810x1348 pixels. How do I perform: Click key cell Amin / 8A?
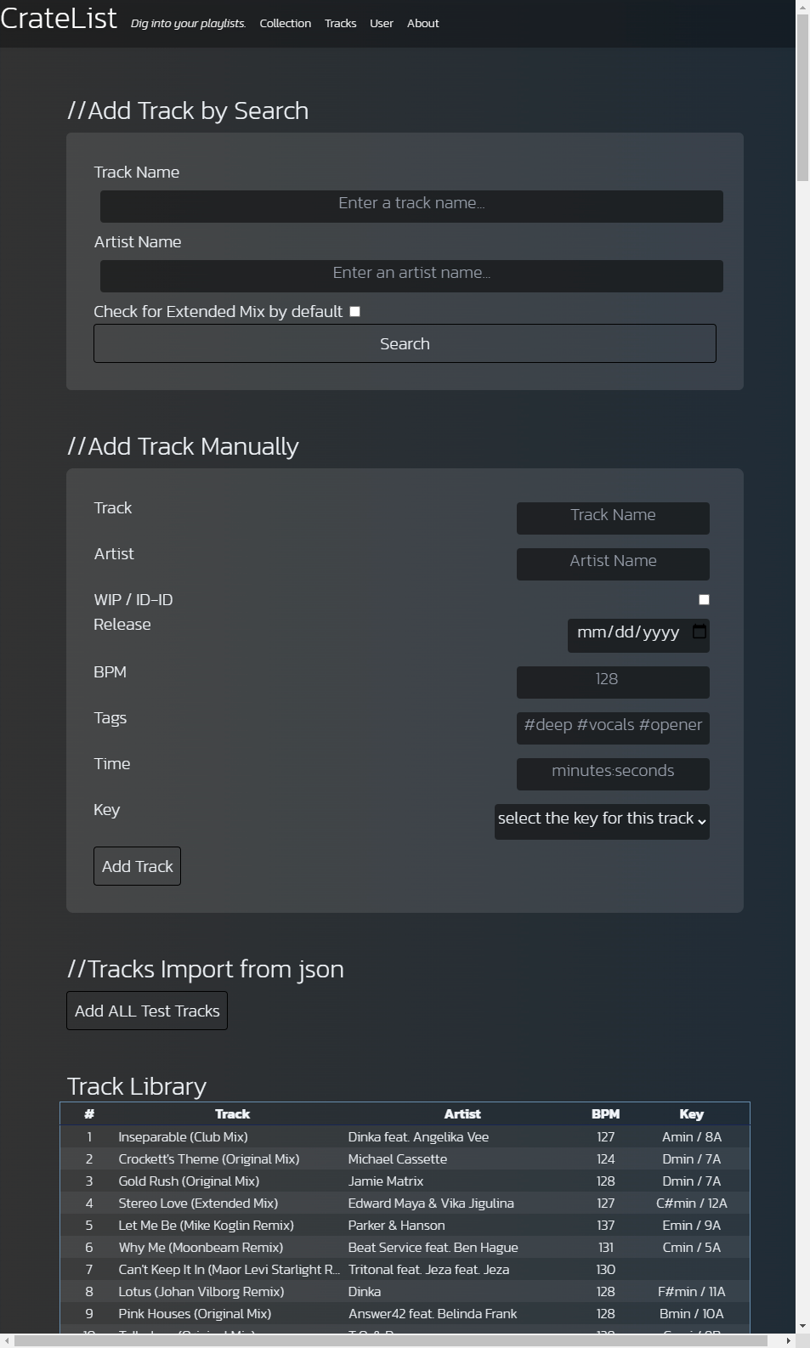(x=691, y=1137)
